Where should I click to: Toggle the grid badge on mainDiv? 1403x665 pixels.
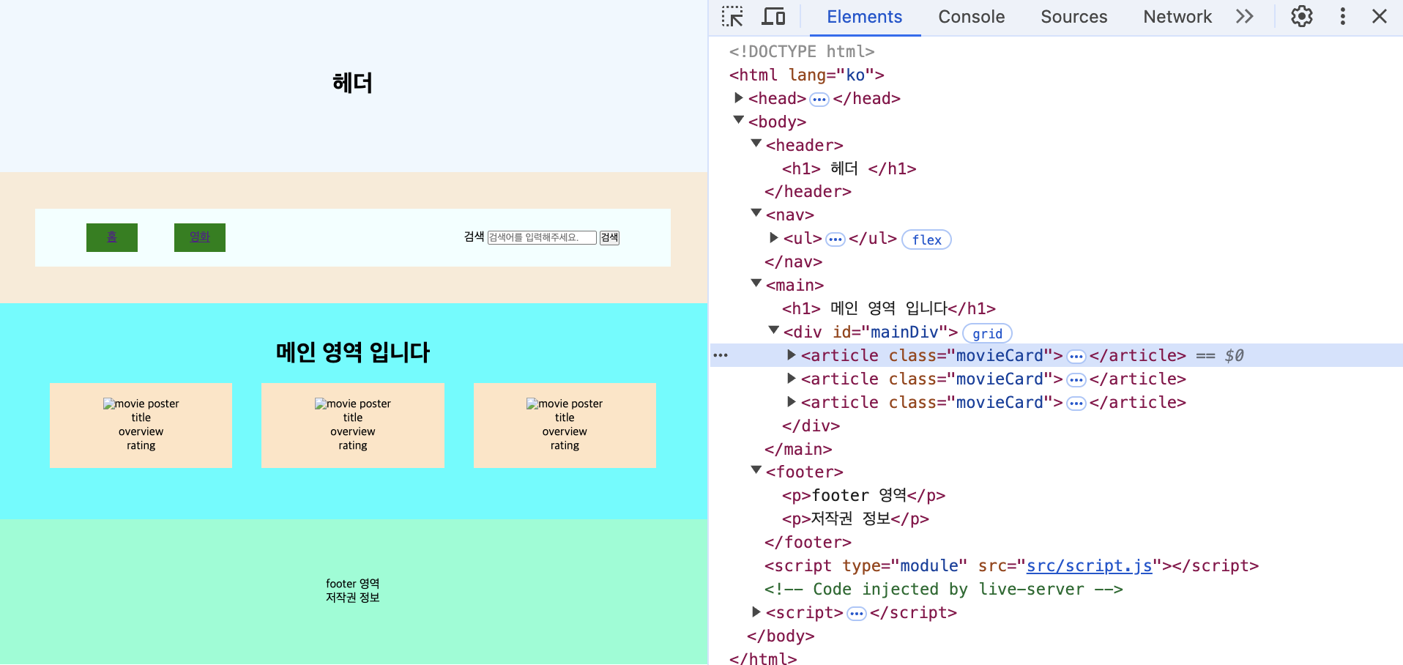(987, 333)
